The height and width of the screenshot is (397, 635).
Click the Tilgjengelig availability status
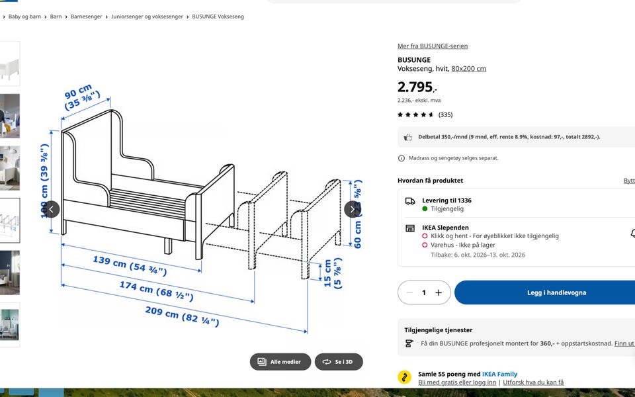(x=447, y=209)
